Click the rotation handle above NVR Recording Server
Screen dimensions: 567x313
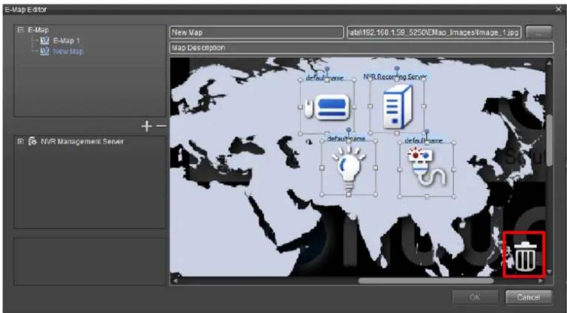coord(397,69)
